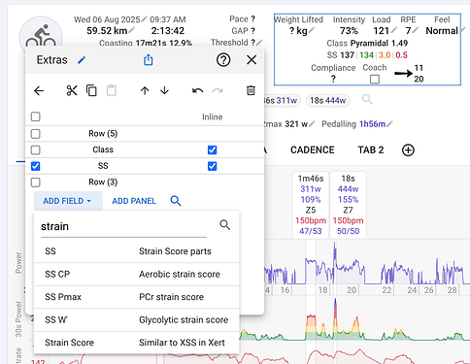Select the 311w interval chip
This screenshot has width=470, height=364.
[283, 100]
